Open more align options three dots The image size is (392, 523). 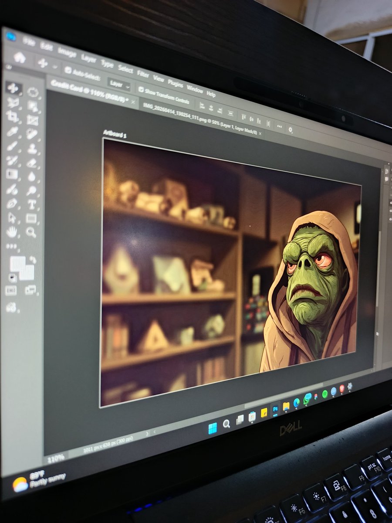(x=279, y=127)
